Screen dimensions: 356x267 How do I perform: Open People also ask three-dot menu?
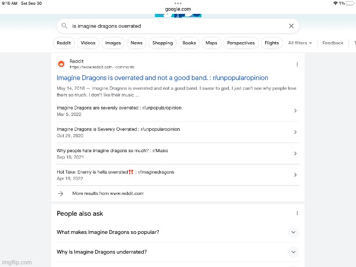[x=297, y=213]
